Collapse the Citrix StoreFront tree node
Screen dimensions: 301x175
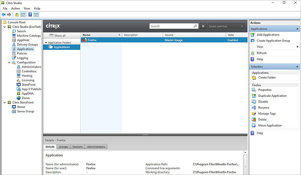coord(4,102)
